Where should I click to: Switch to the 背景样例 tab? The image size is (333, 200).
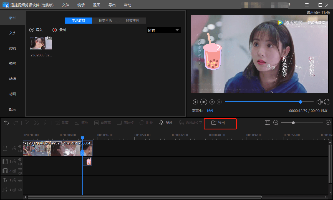point(132,21)
